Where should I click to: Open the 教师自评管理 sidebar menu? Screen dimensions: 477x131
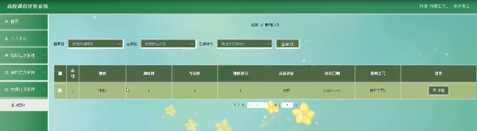pyautogui.click(x=24, y=89)
